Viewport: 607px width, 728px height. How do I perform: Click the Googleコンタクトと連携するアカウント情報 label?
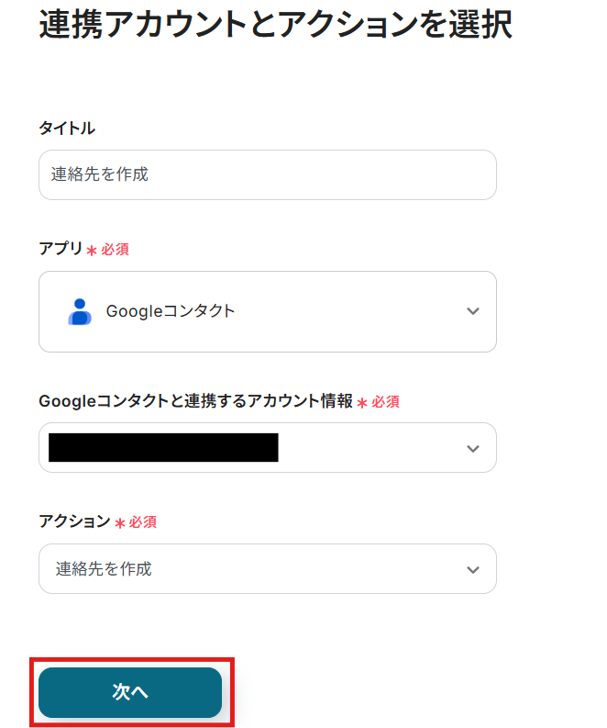[195, 401]
